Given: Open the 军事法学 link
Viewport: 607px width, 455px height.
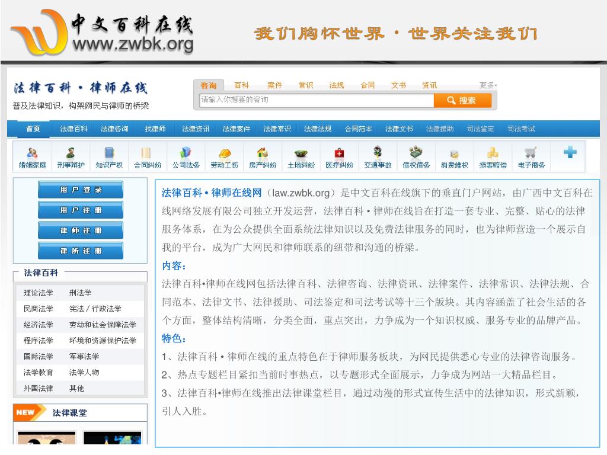Looking at the screenshot, I should (x=84, y=356).
